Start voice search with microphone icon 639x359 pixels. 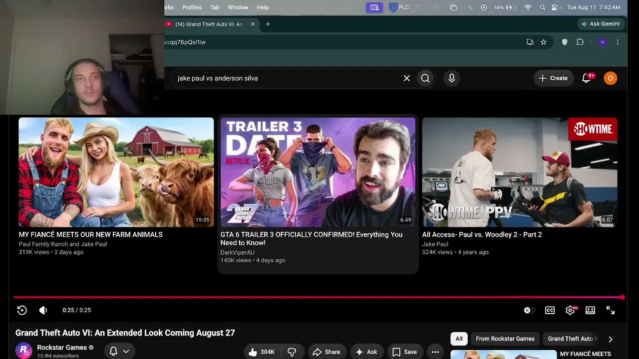[x=452, y=78]
